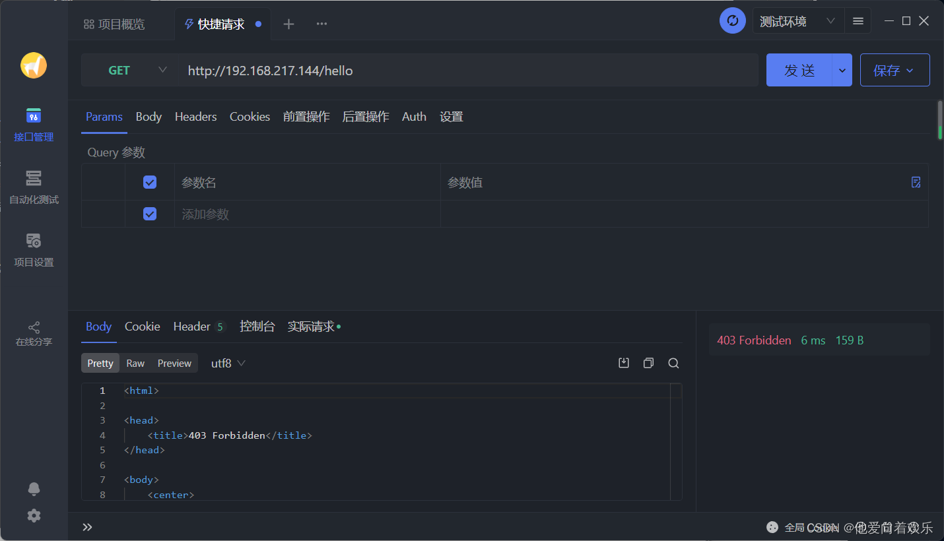Open 项目设置 from the sidebar
The height and width of the screenshot is (541, 944).
pos(33,249)
